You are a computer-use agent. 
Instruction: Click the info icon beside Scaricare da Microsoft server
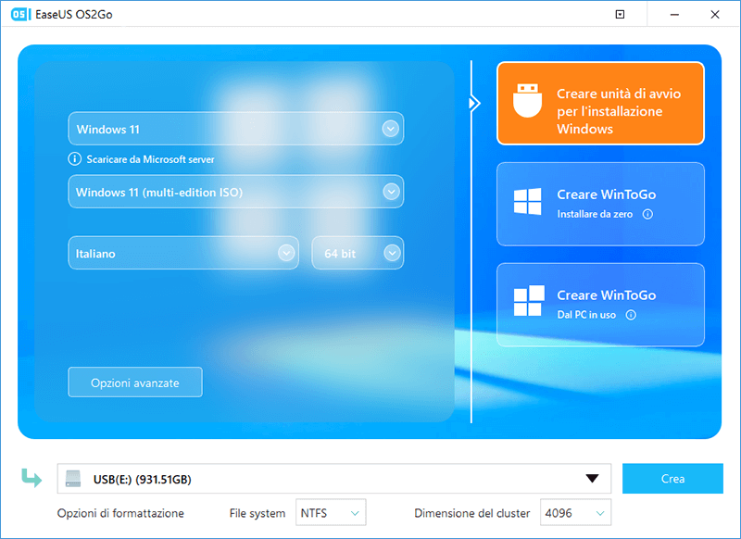point(75,159)
